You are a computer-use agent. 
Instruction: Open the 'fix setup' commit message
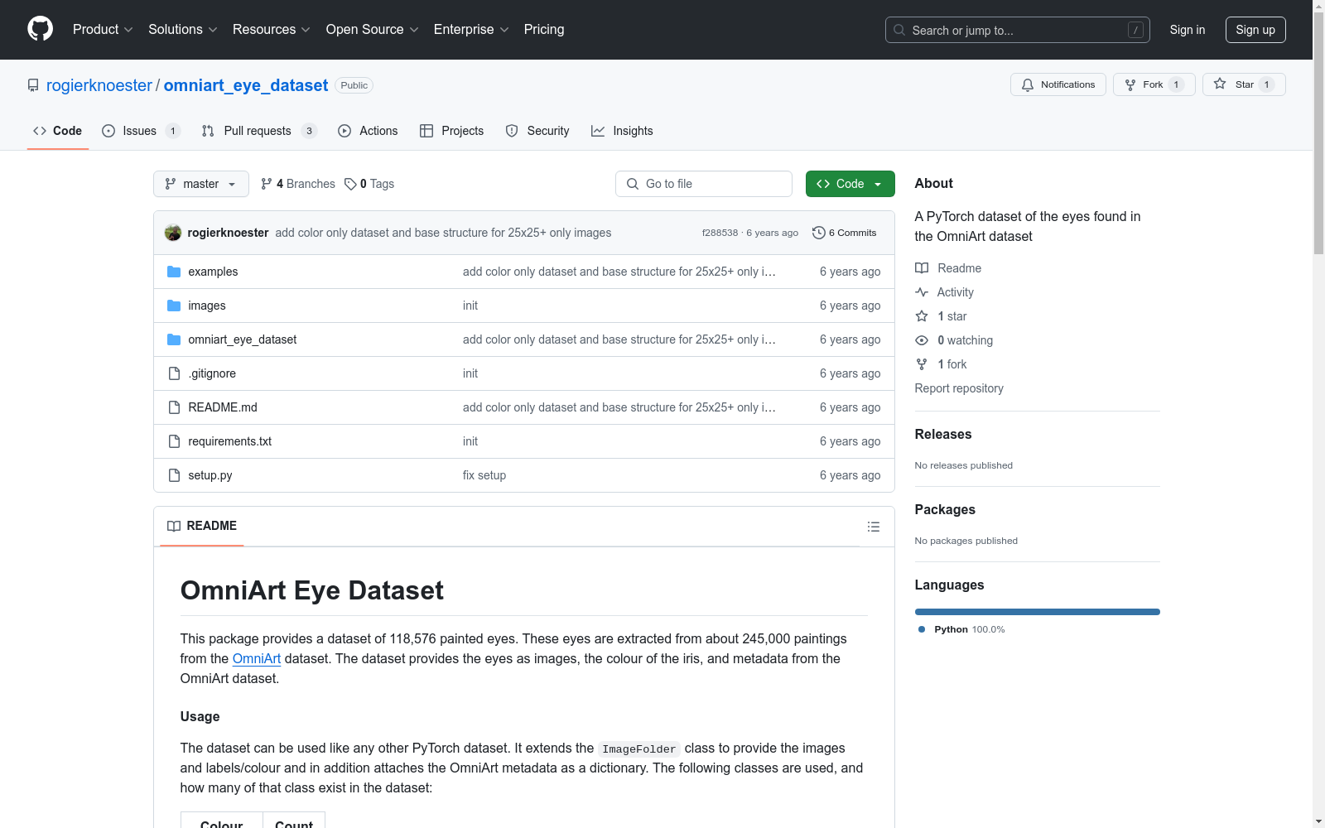[484, 475]
